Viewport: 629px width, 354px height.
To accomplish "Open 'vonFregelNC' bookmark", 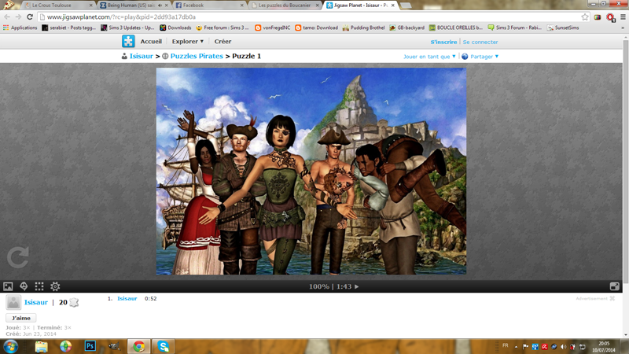I will 272,28.
